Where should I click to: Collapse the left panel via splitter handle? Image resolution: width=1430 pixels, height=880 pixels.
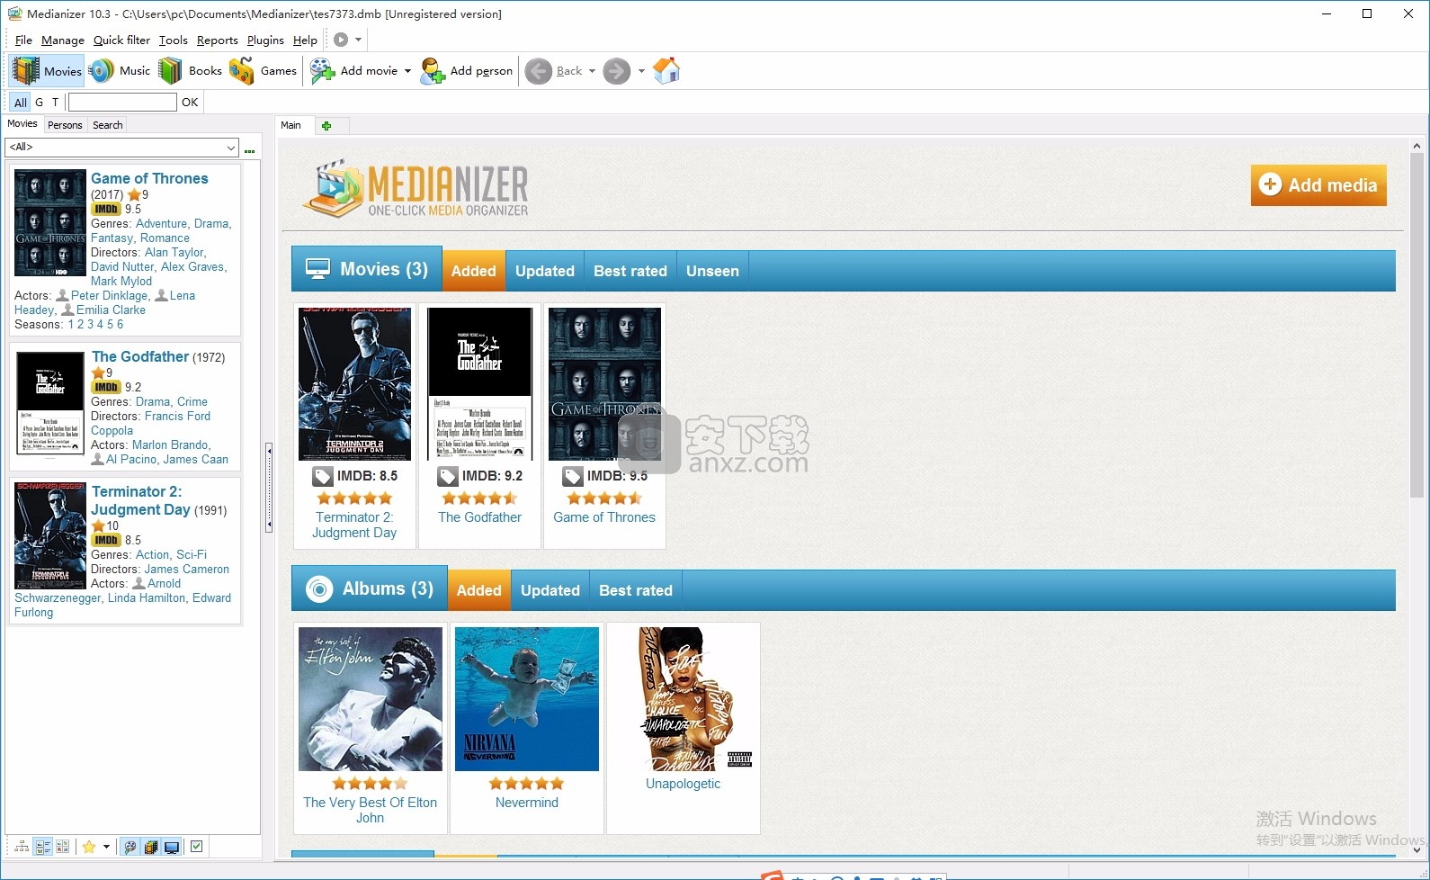tap(268, 488)
